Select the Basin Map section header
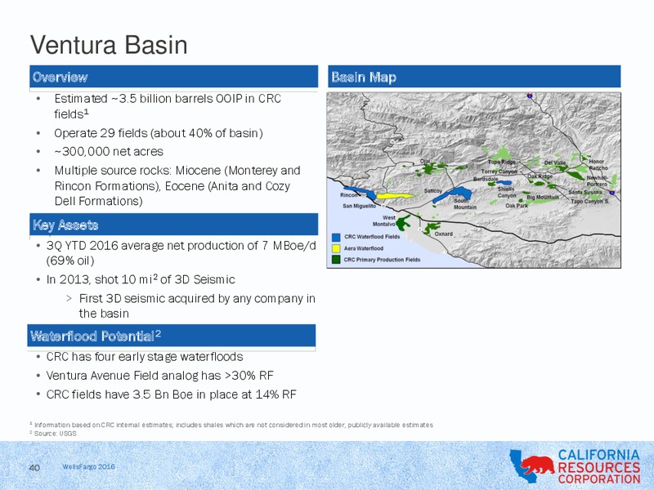 click(474, 77)
